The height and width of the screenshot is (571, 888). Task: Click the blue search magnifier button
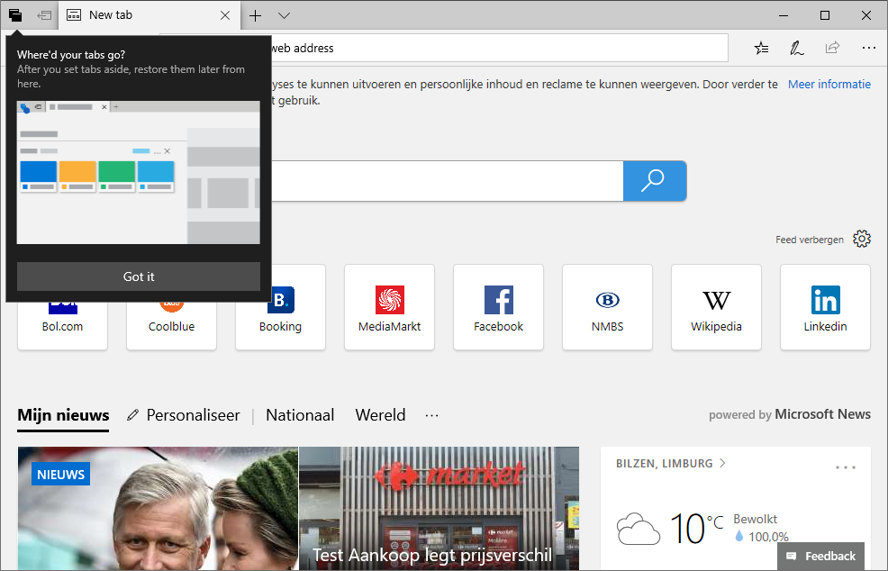click(x=655, y=181)
